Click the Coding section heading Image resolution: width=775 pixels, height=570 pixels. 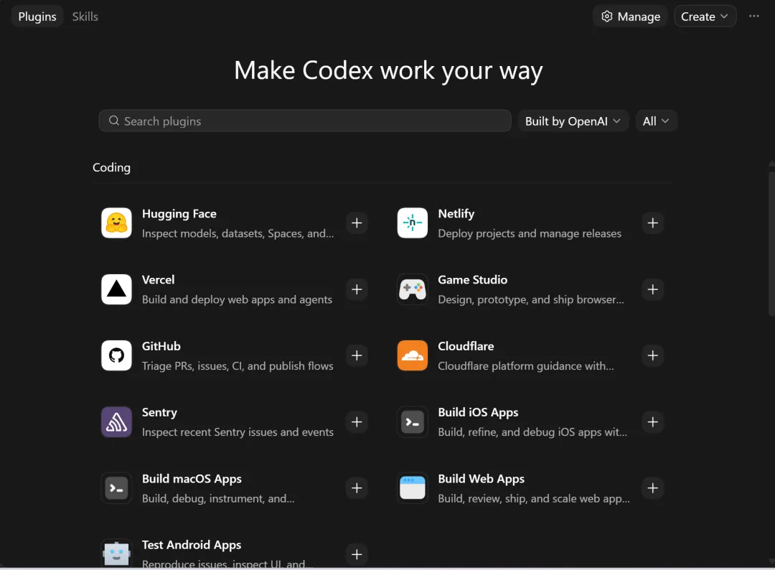112,167
